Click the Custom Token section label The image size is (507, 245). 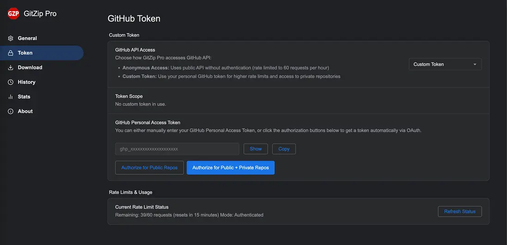pos(124,35)
